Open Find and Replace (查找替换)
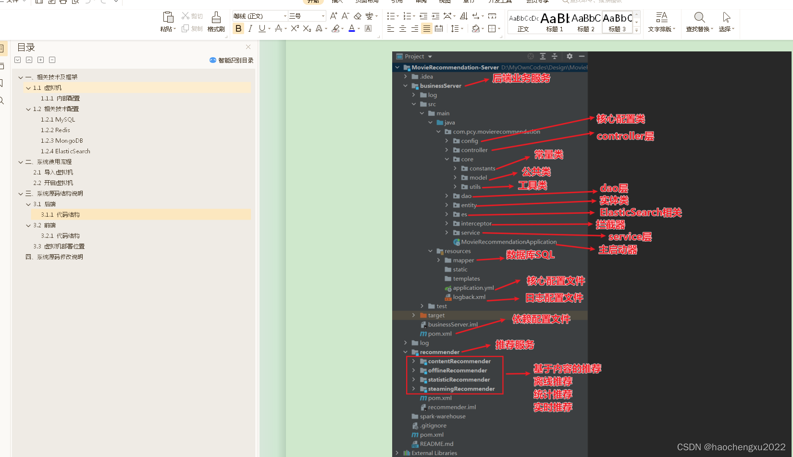 tap(699, 22)
